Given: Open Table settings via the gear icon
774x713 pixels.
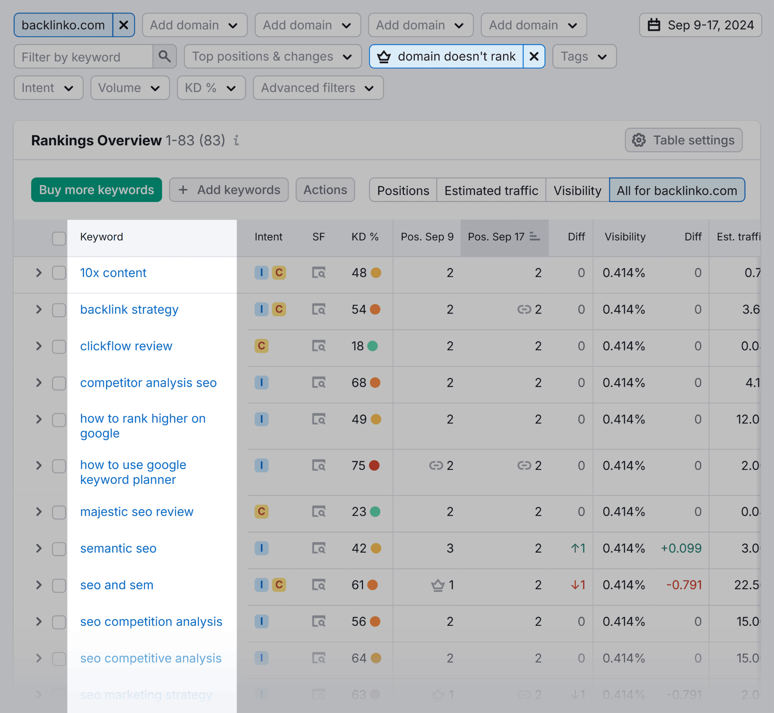Looking at the screenshot, I should pos(639,140).
